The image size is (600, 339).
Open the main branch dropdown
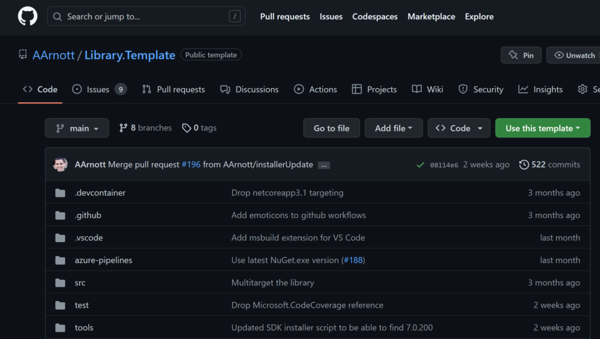(77, 127)
